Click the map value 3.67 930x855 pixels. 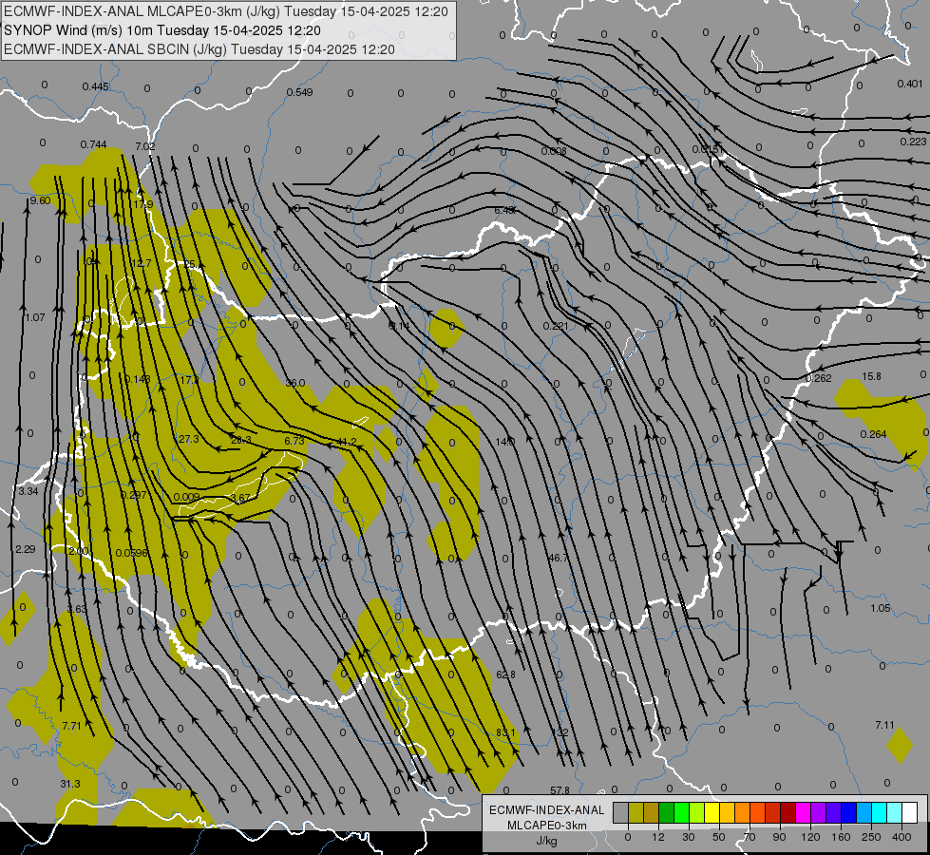point(240,498)
